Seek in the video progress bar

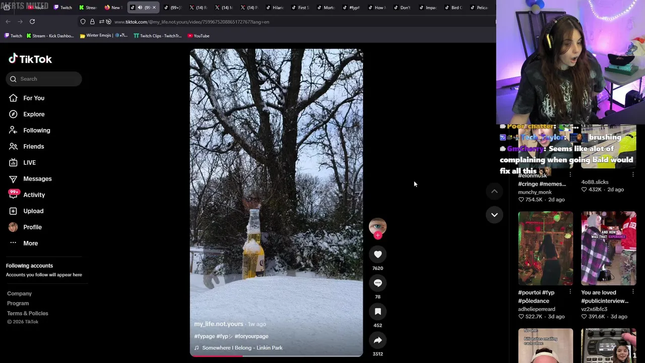(x=276, y=356)
